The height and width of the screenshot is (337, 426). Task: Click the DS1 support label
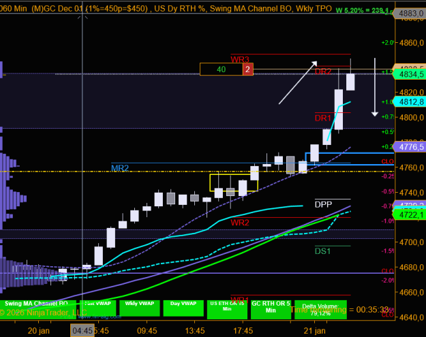click(323, 251)
